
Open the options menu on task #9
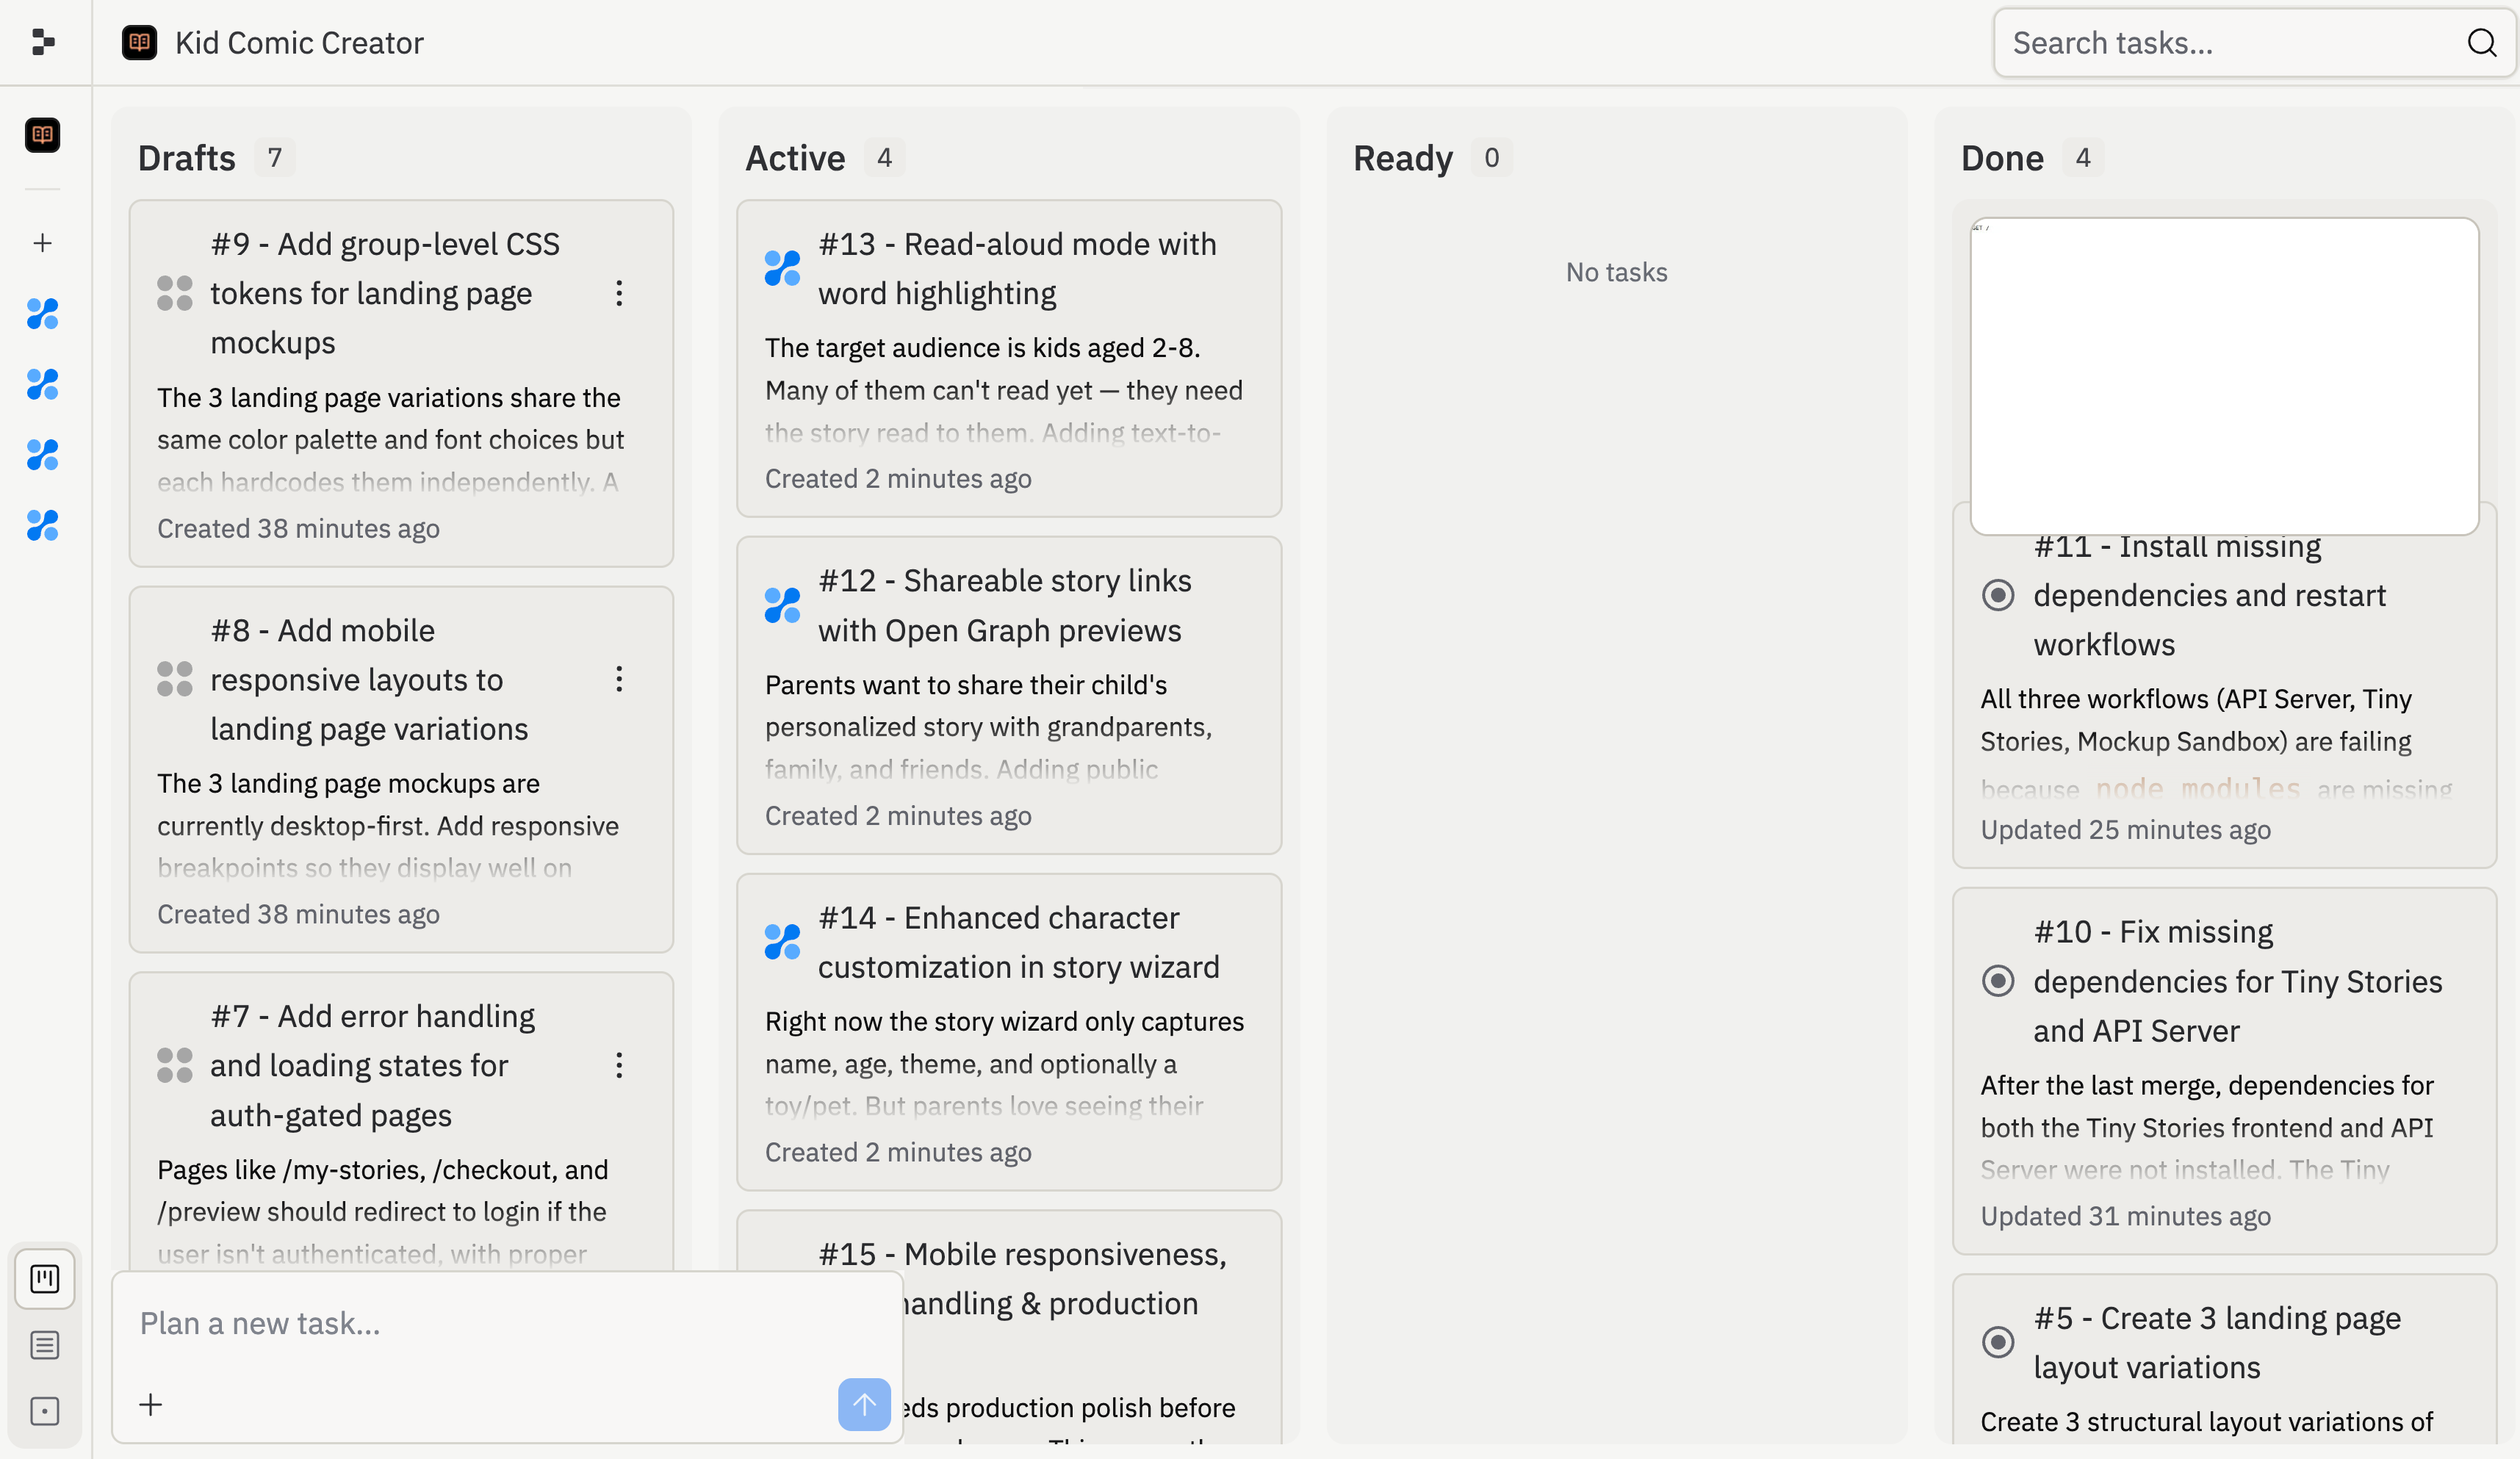pos(619,293)
